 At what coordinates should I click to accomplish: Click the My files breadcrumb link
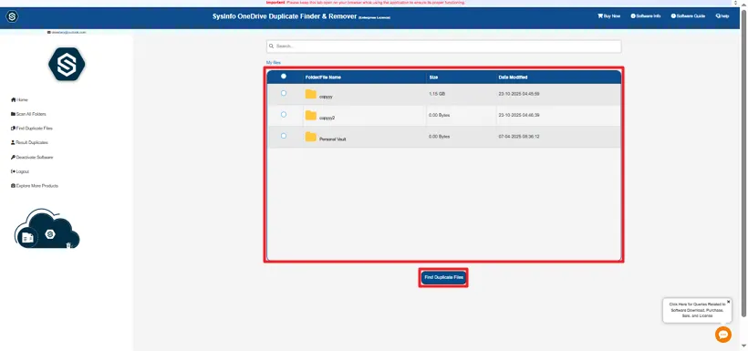[x=274, y=63]
